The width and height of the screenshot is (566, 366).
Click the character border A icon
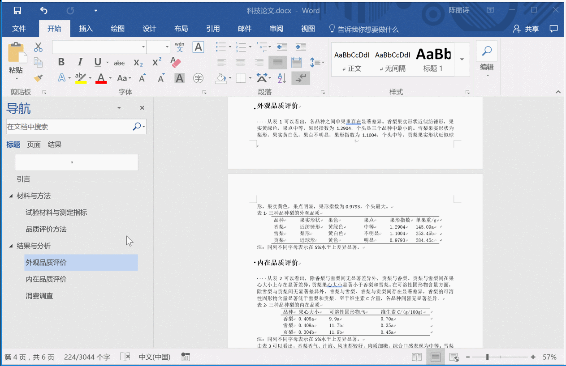pyautogui.click(x=198, y=47)
